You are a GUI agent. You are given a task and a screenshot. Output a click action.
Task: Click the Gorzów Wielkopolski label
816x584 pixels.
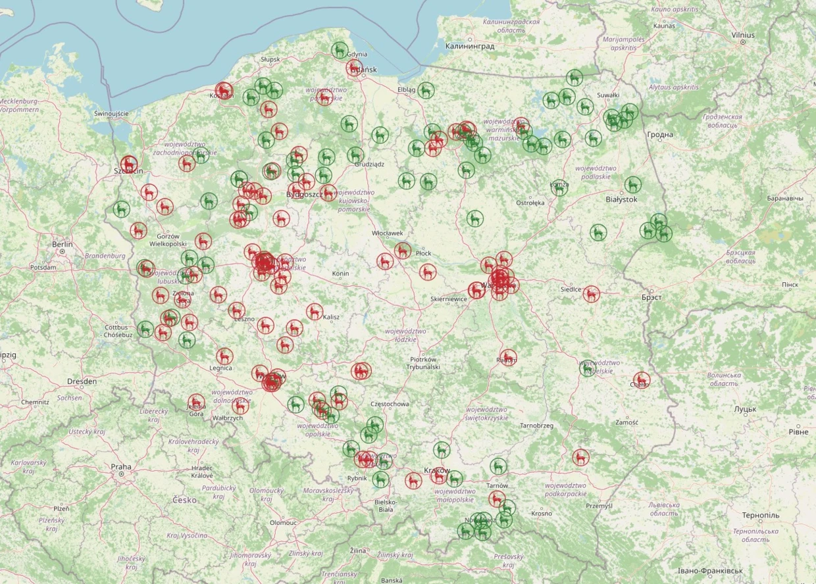[x=168, y=239]
